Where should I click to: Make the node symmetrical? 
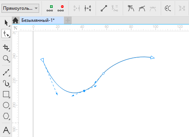pyautogui.click(x=153, y=8)
